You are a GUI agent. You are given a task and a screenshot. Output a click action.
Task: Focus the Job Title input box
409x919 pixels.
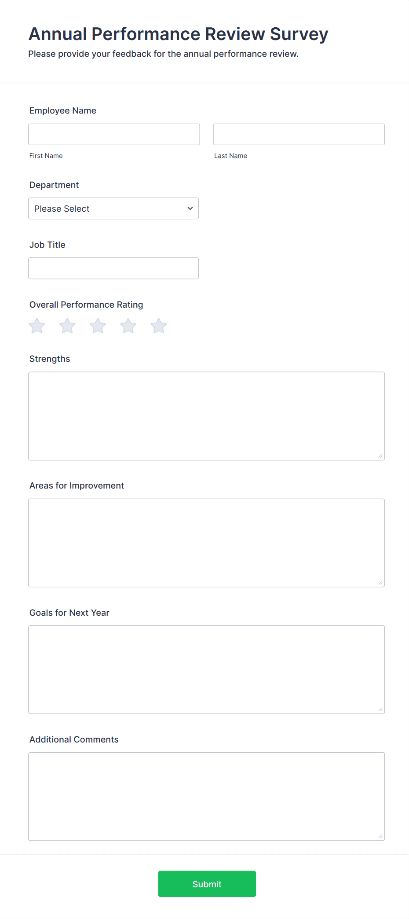tap(113, 268)
